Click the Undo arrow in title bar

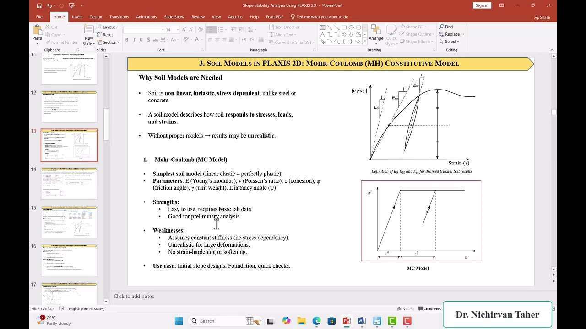point(49,5)
